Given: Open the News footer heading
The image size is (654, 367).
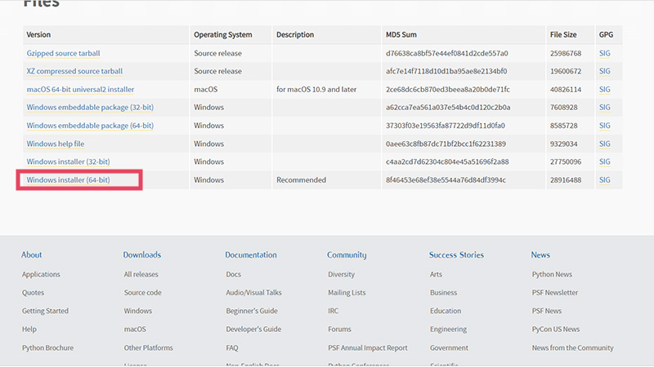Looking at the screenshot, I should click(540, 254).
